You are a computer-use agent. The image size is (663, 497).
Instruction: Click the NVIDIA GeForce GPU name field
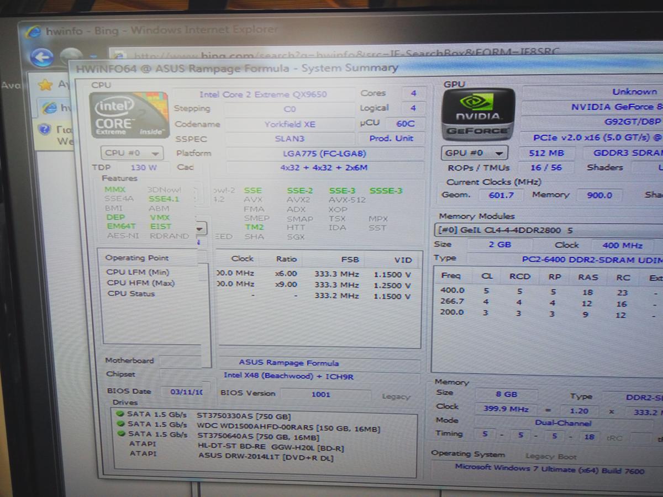click(x=592, y=107)
